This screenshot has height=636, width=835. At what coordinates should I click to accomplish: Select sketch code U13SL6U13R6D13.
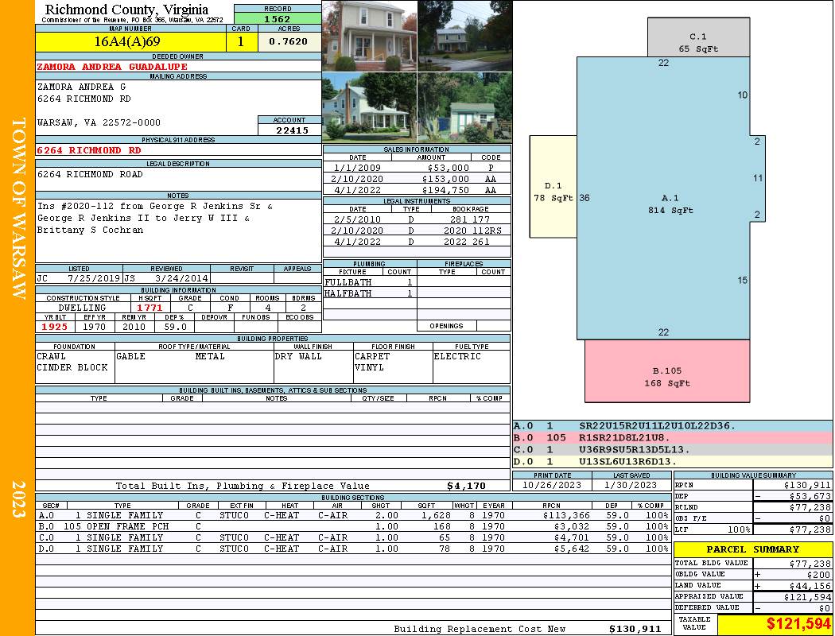point(628,461)
